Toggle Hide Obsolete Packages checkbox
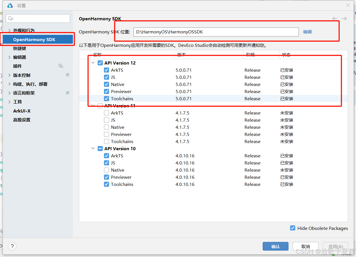This screenshot has height=257, width=356. pyautogui.click(x=293, y=228)
